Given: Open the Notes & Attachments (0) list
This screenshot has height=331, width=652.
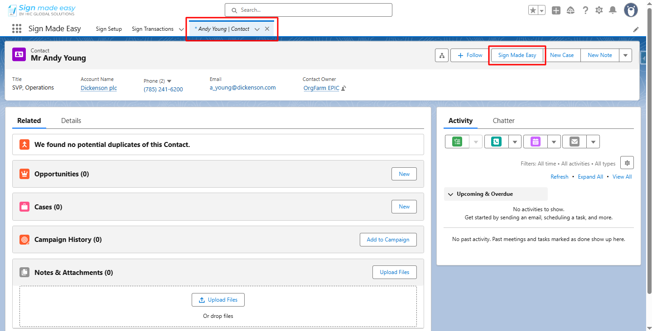Looking at the screenshot, I should 74,273.
